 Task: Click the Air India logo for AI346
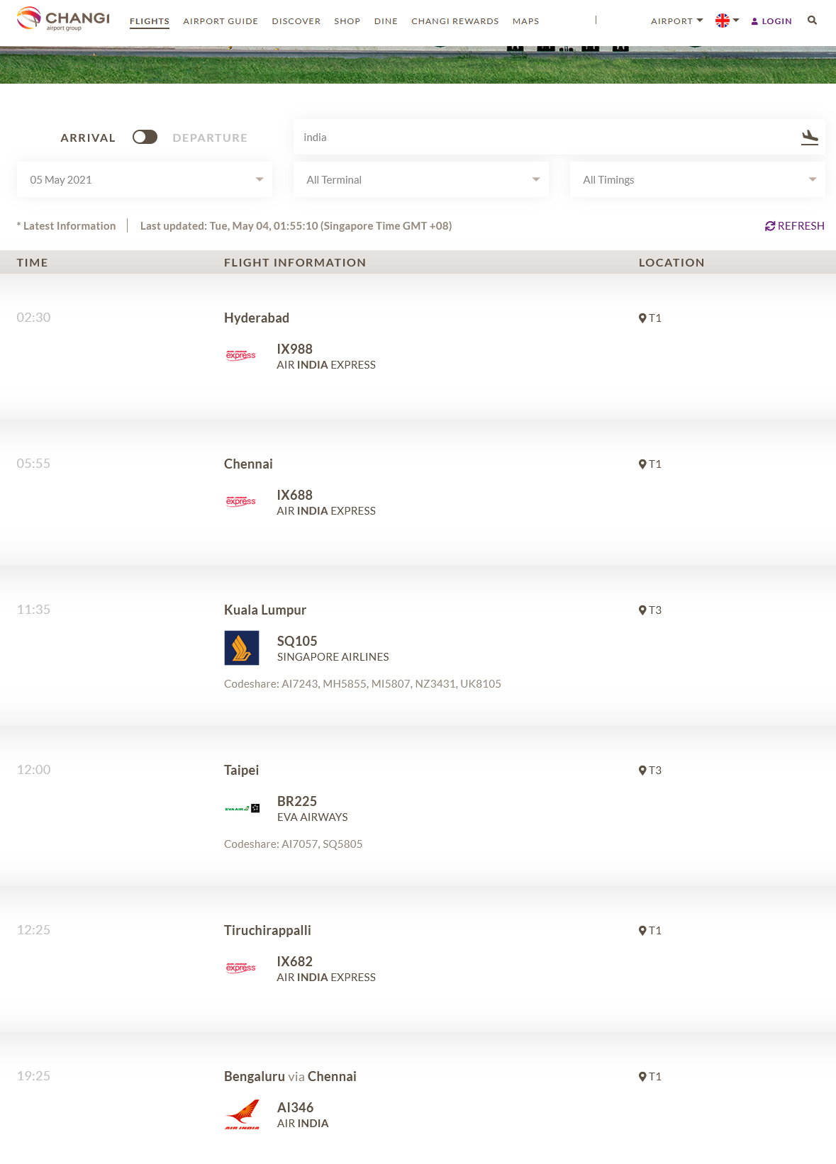(x=242, y=1114)
